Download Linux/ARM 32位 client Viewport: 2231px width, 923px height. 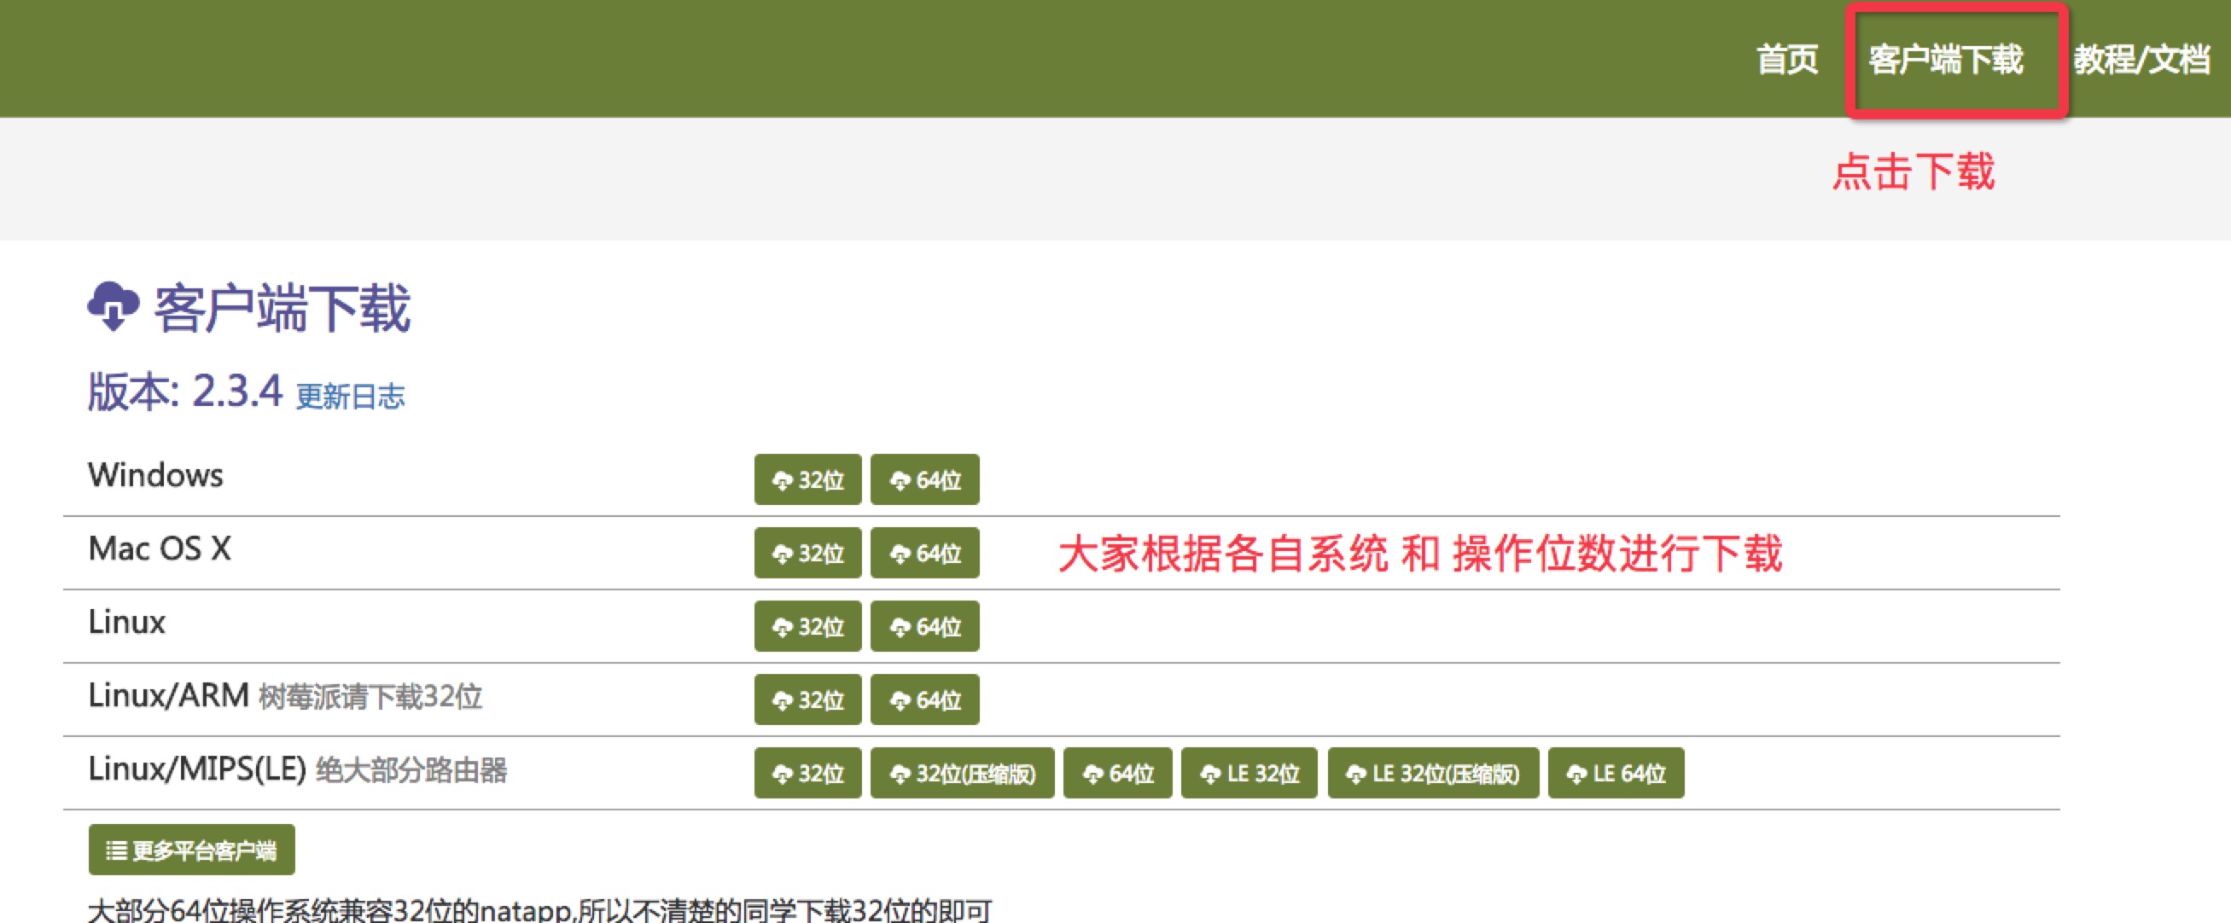(x=807, y=700)
